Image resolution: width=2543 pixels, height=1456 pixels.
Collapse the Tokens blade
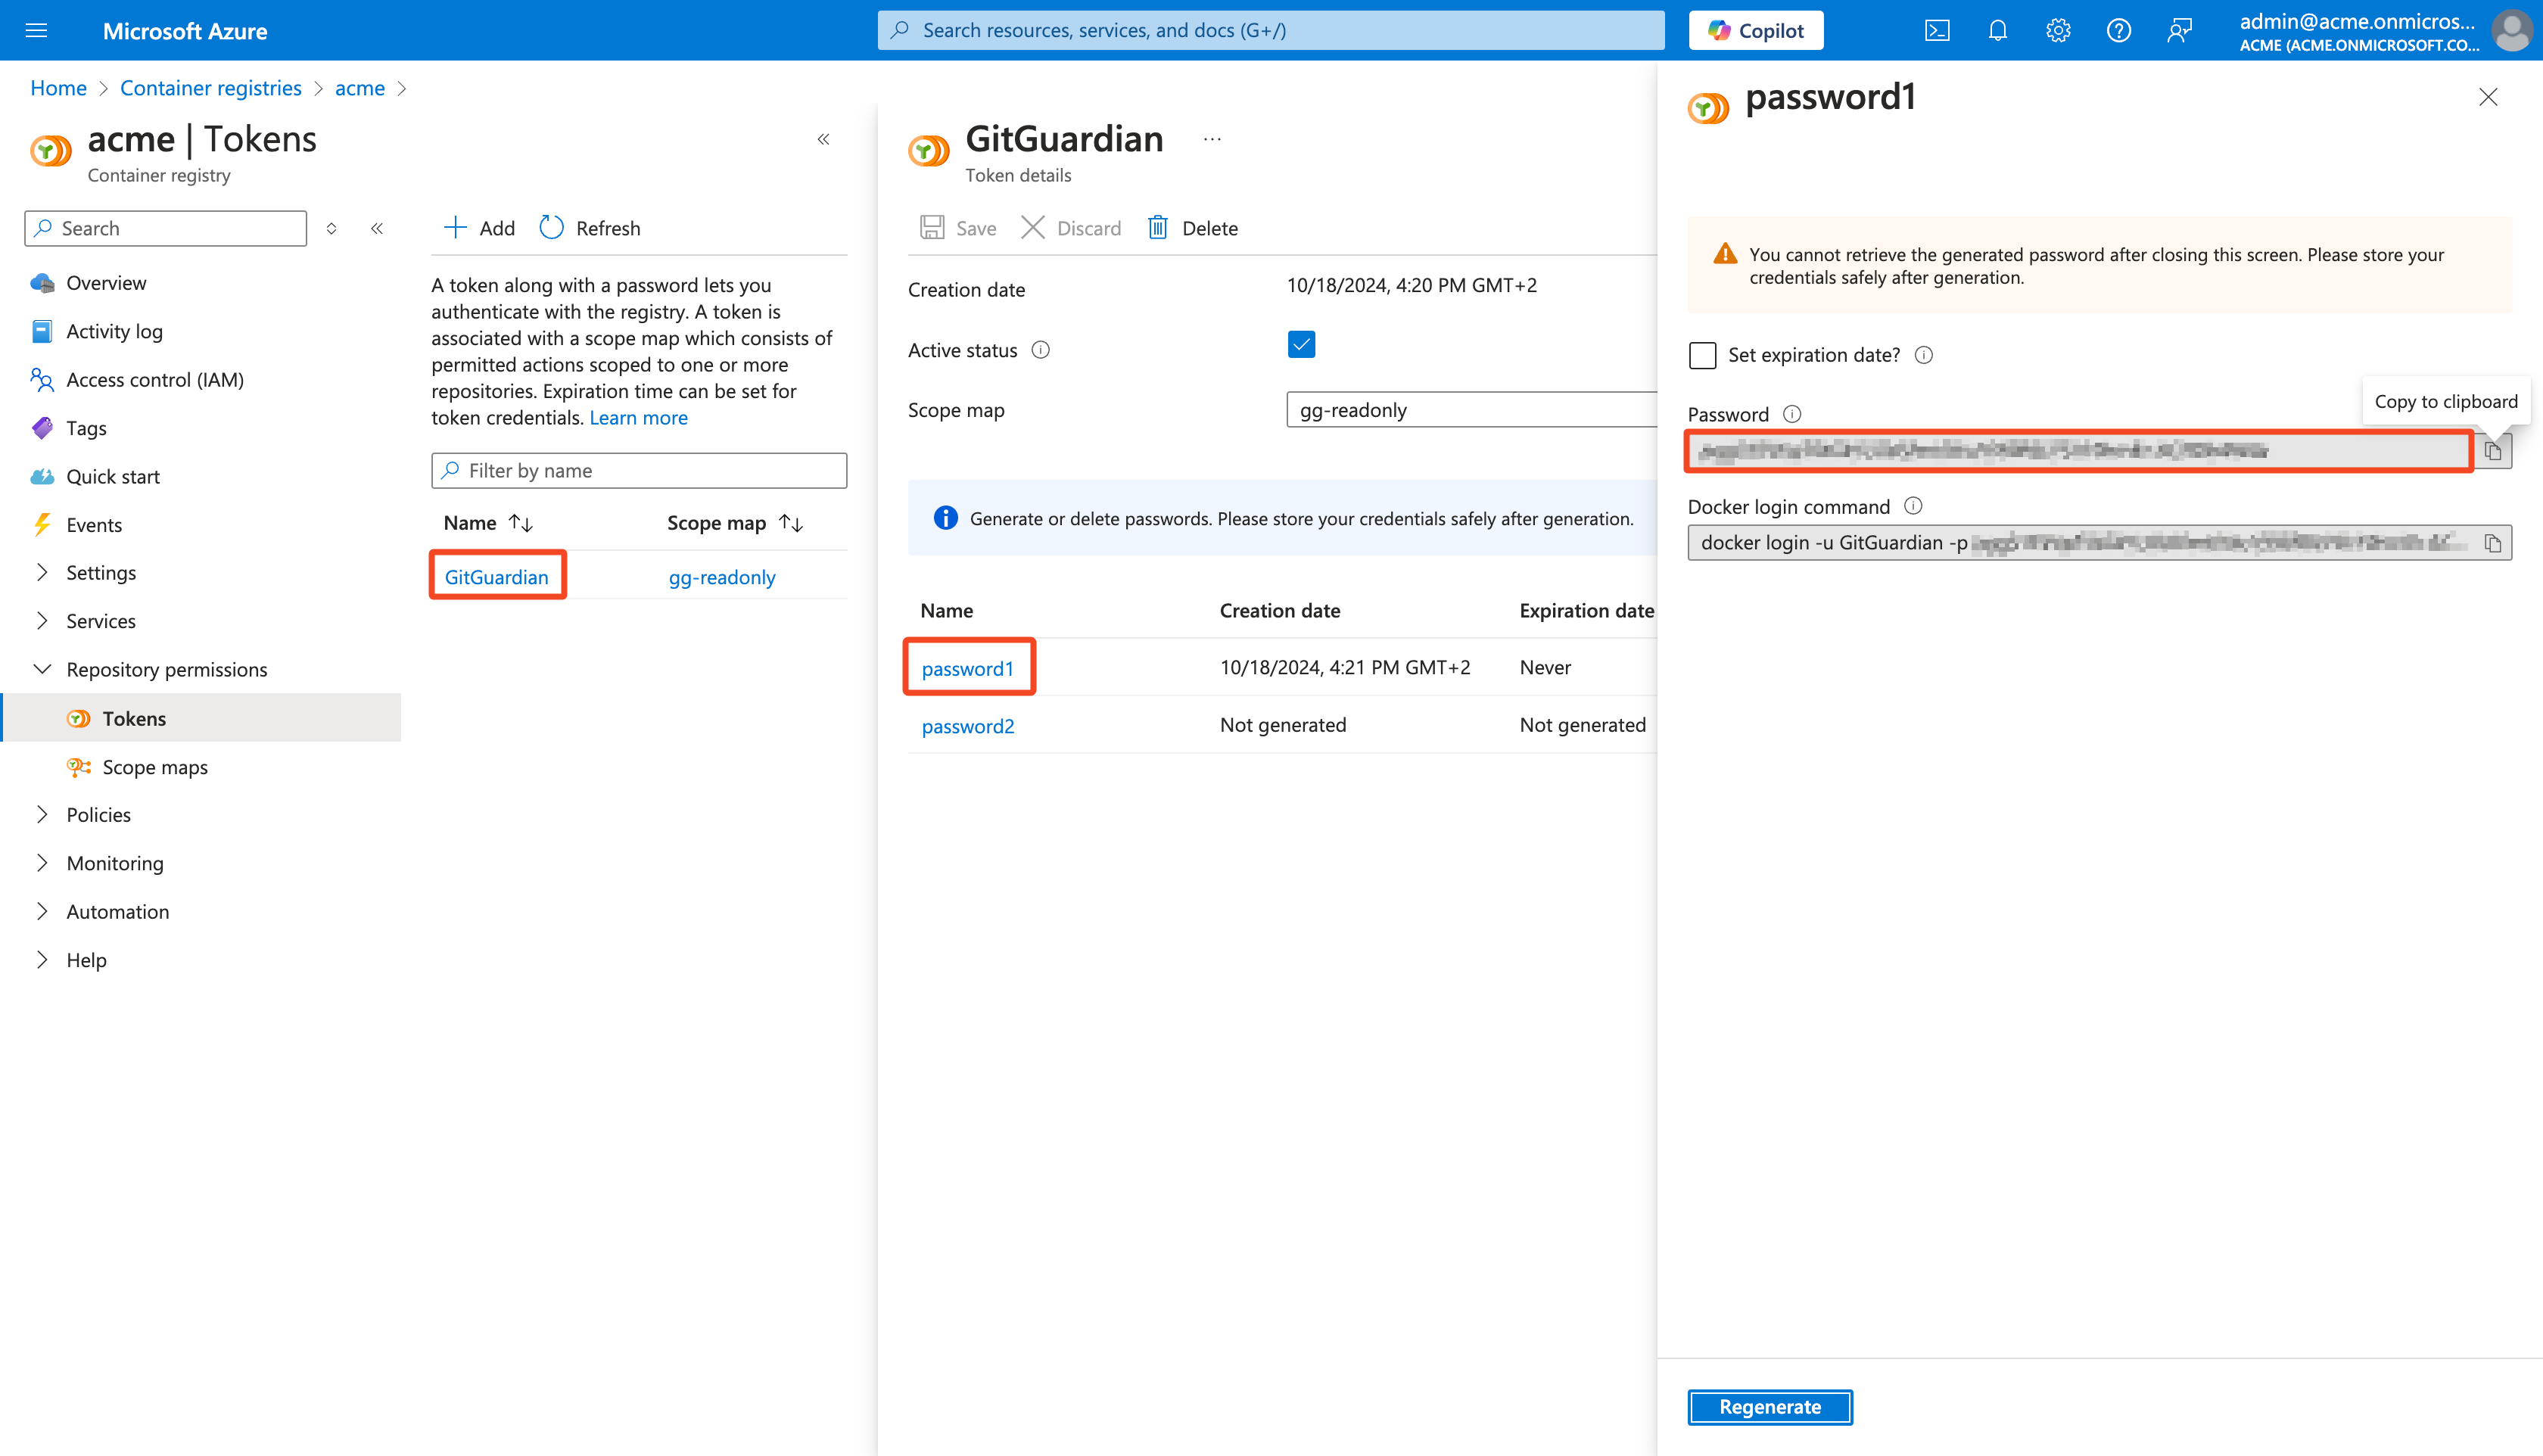pos(823,139)
